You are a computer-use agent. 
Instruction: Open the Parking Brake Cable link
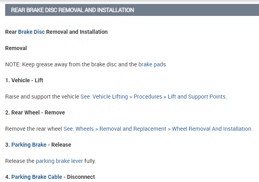pyautogui.click(x=37, y=177)
